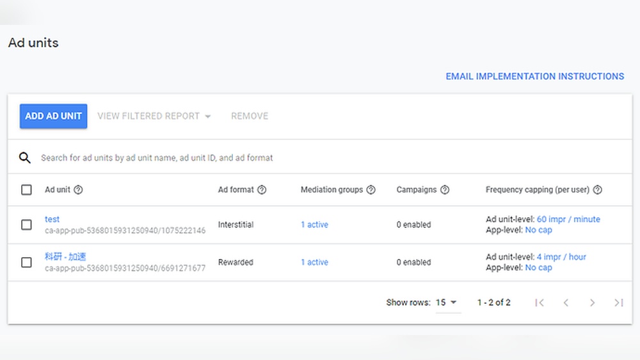Click the search magnifier icon
The height and width of the screenshot is (360, 640).
tap(25, 158)
